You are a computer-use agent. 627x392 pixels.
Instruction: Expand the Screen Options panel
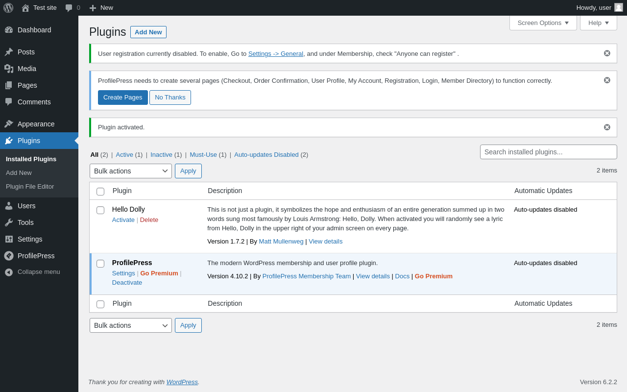543,23
